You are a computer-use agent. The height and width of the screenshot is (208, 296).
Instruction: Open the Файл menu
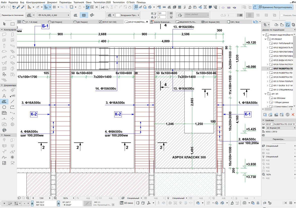4,2
